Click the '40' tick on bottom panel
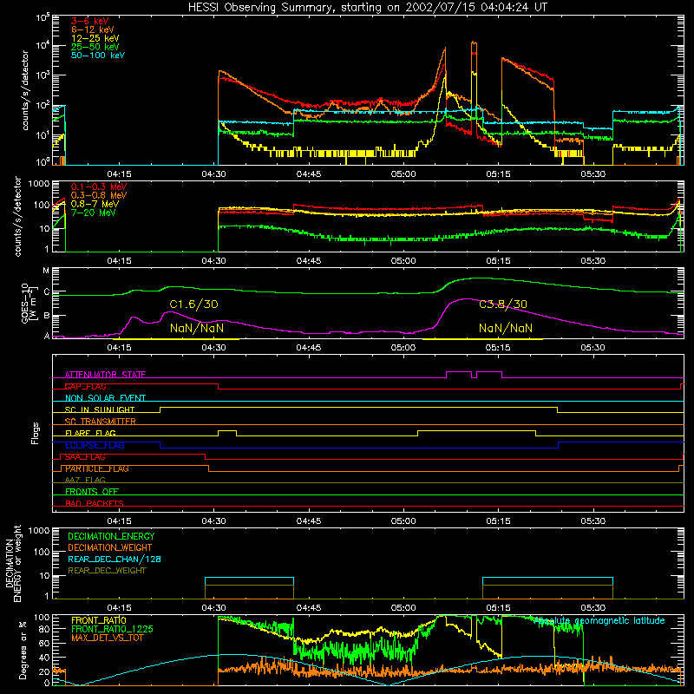 [44, 658]
